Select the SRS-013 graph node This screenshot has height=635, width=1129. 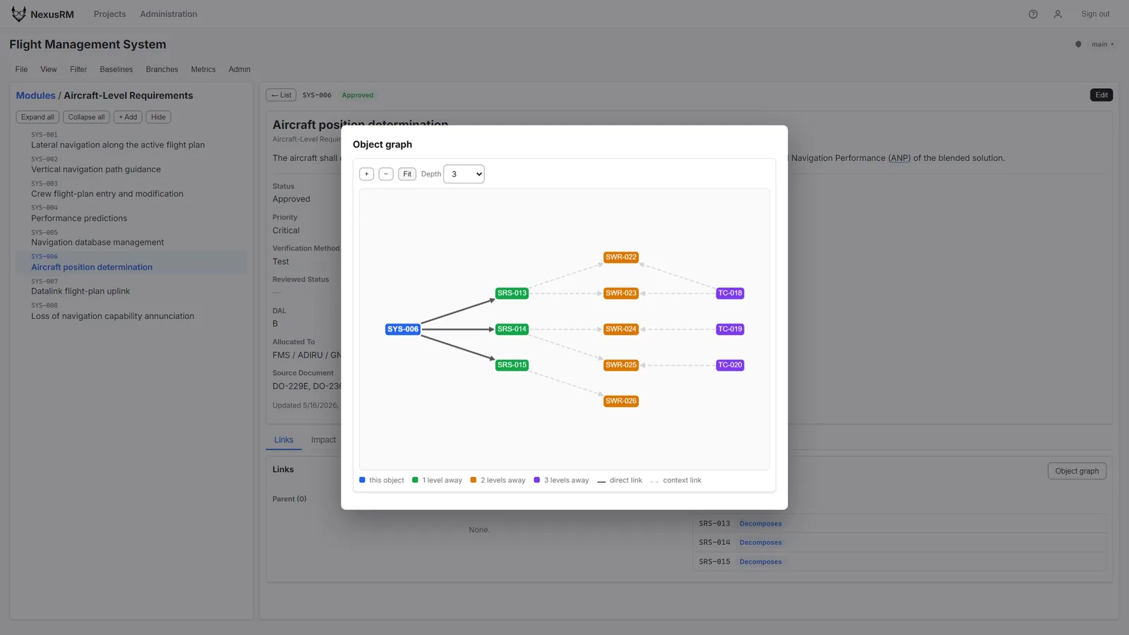512,294
